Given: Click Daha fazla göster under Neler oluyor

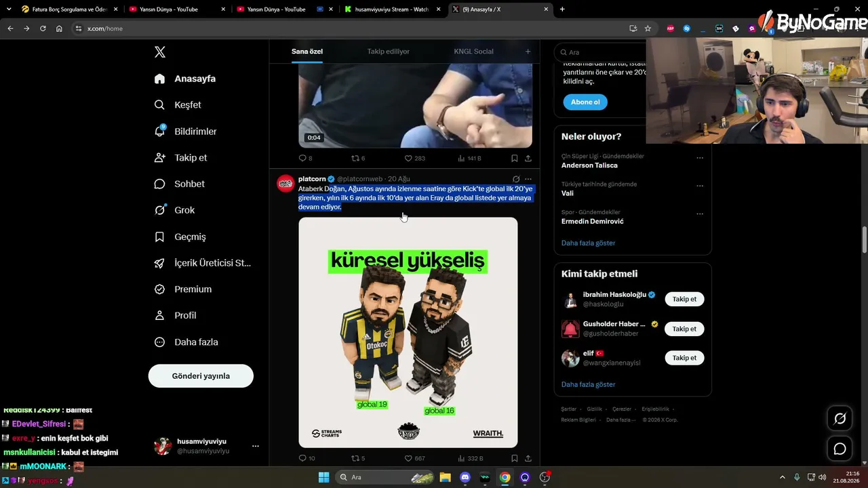Looking at the screenshot, I should (588, 243).
